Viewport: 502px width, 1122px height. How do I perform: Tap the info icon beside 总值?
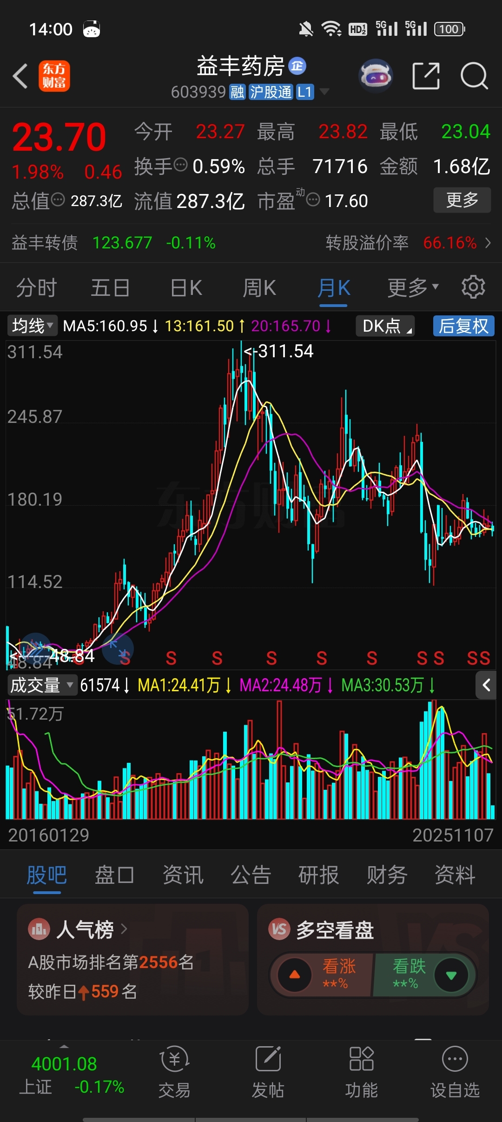click(x=58, y=200)
